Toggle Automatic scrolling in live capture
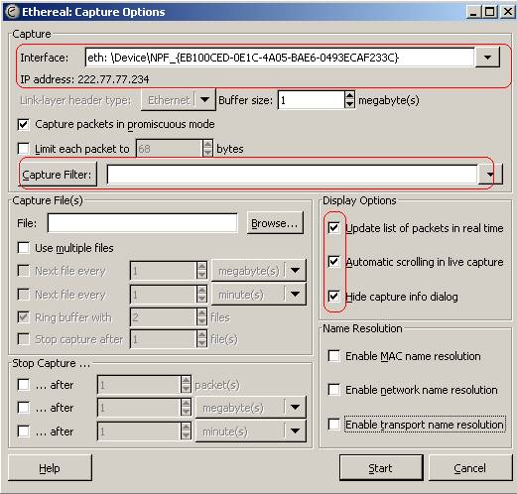517x494 pixels. point(333,262)
